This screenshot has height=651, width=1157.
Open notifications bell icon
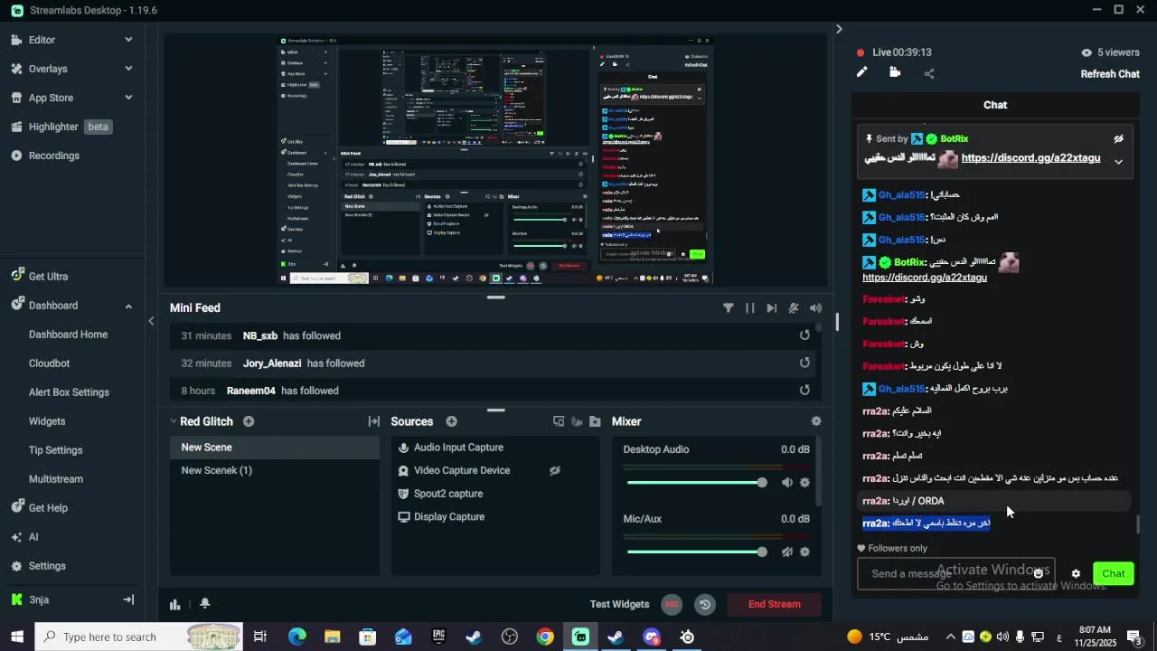(x=205, y=604)
